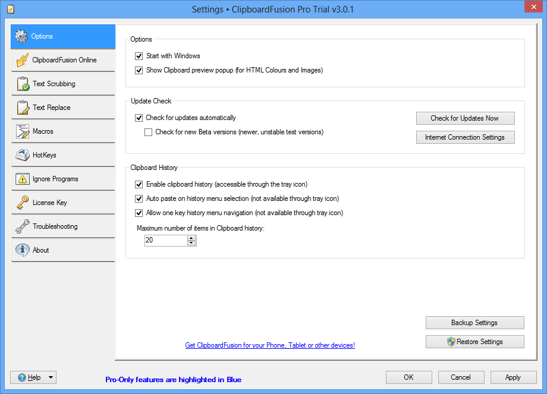Click the shield icon on Restore Settings
Viewport: 547px width, 394px height.
(x=451, y=342)
